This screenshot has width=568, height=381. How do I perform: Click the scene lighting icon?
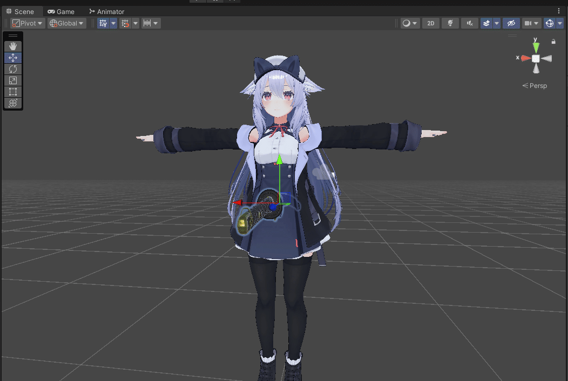(450, 23)
